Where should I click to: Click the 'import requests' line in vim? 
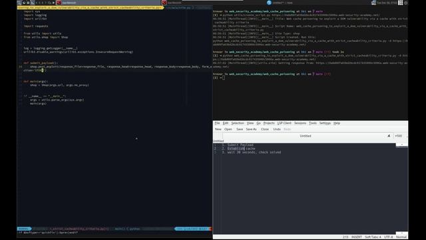(36, 26)
